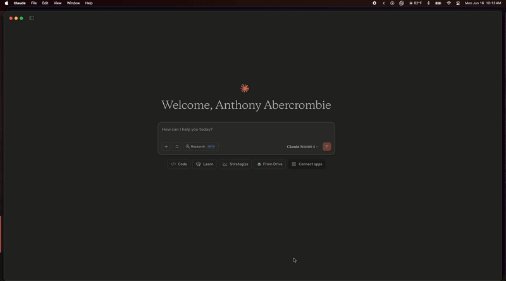Click the left chevron menu bar icon
Image resolution: width=506 pixels, height=281 pixels.
point(384,3)
